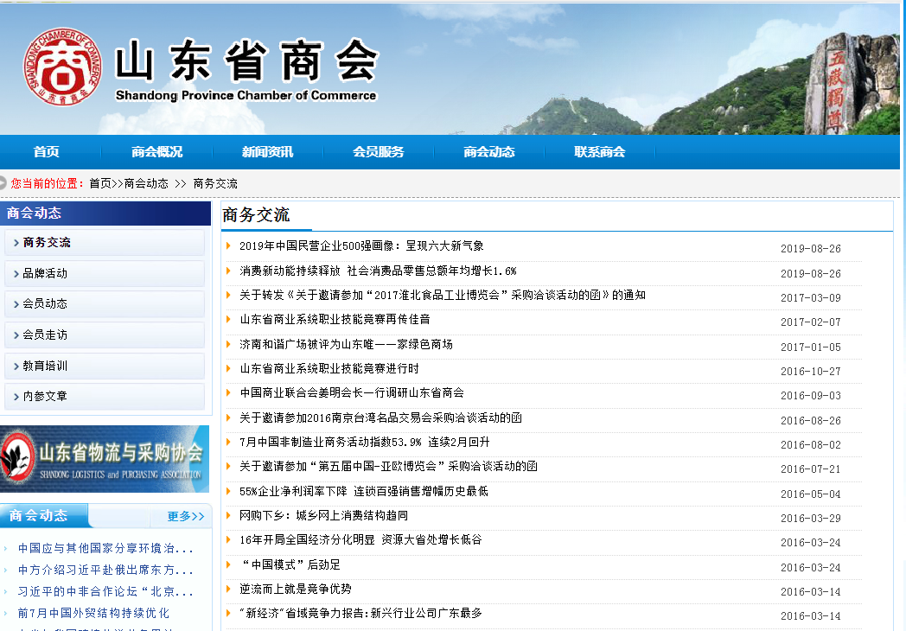This screenshot has height=631, width=906.
Task: Click orange arrow bullet beside 逆流而上就是竞争优势
Action: 228,589
